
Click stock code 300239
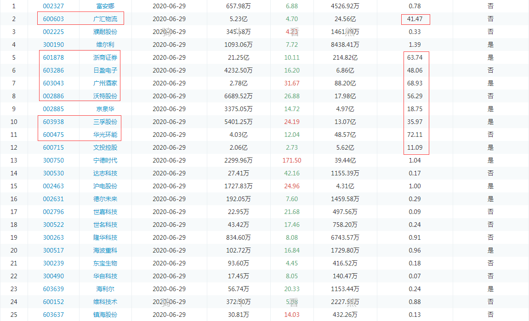click(53, 263)
